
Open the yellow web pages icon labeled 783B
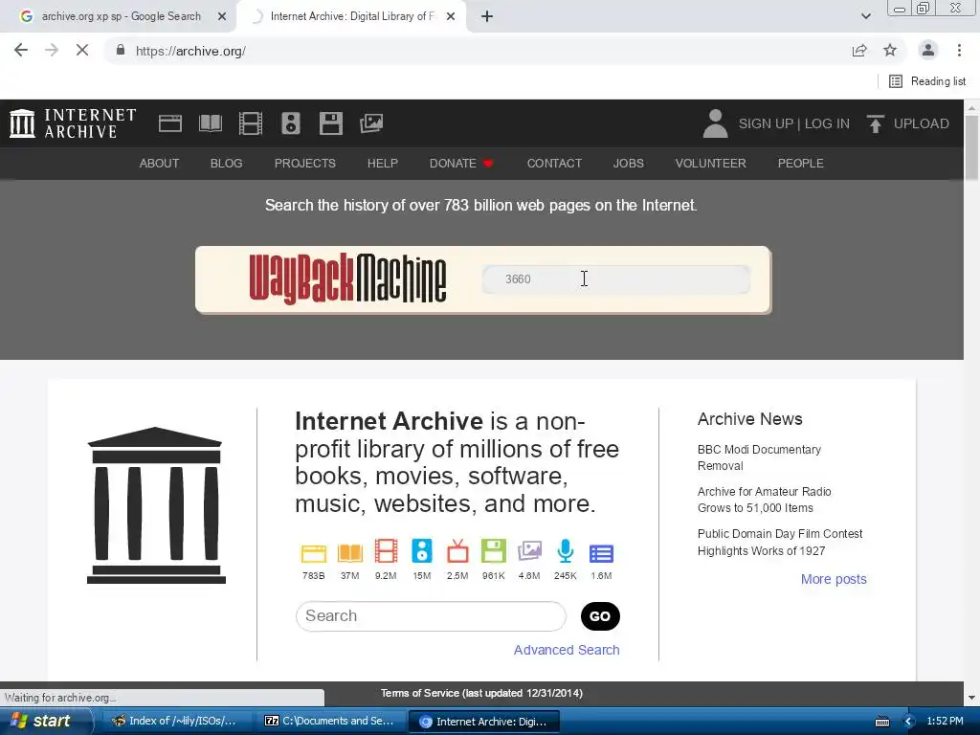314,553
